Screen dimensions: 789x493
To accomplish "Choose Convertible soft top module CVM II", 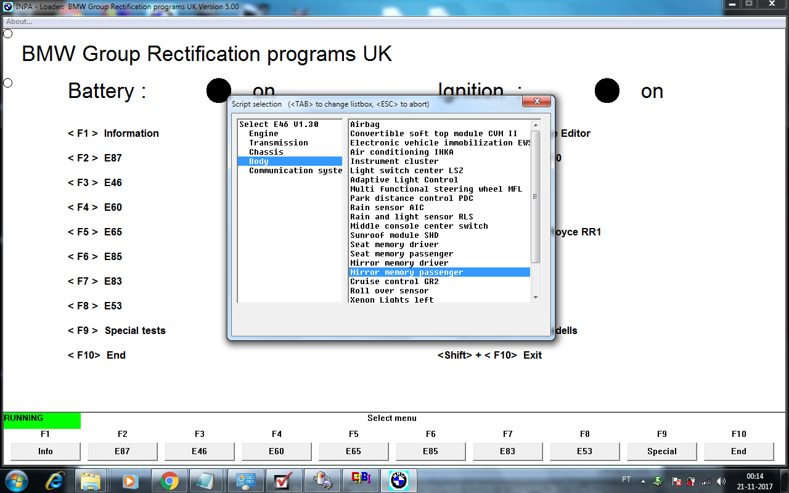I will 439,134.
